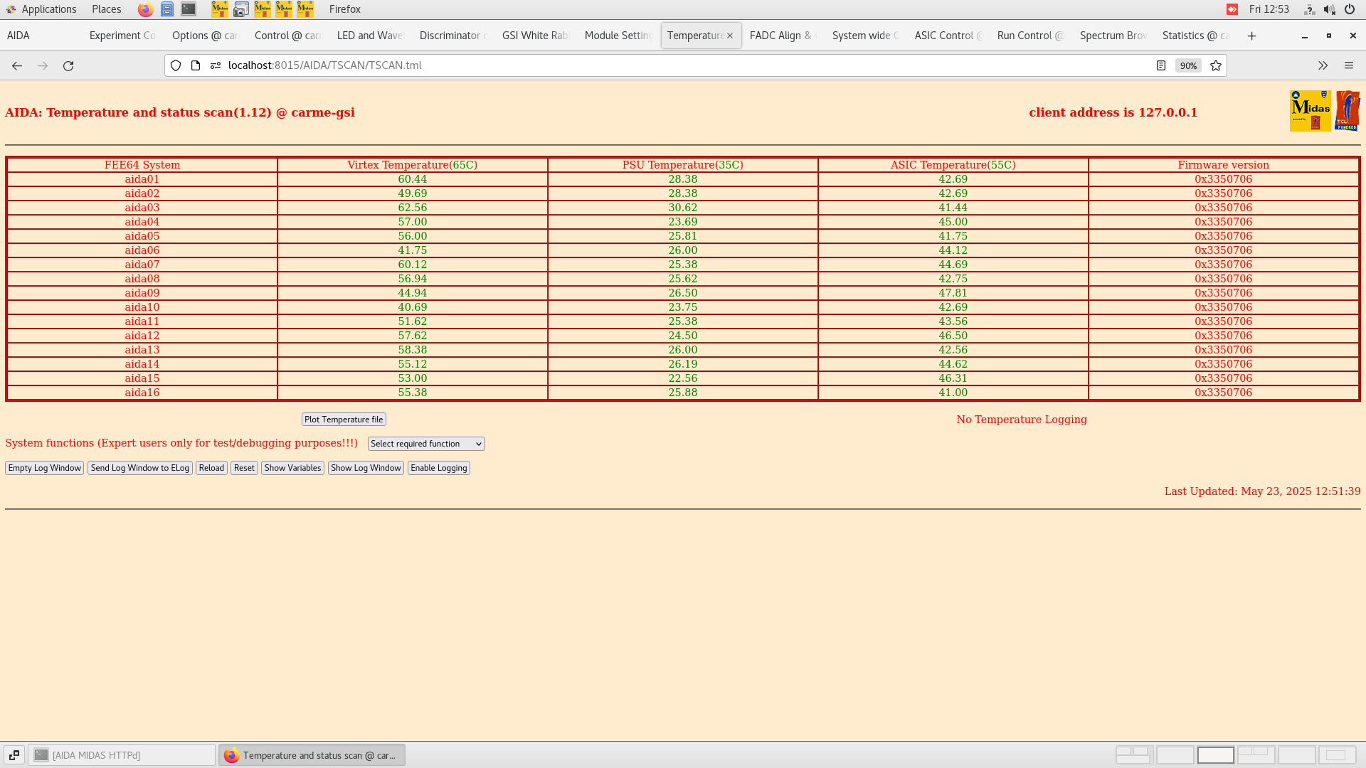The image size is (1366, 768).
Task: Click the Midas logo in the page corner
Action: tap(1310, 111)
